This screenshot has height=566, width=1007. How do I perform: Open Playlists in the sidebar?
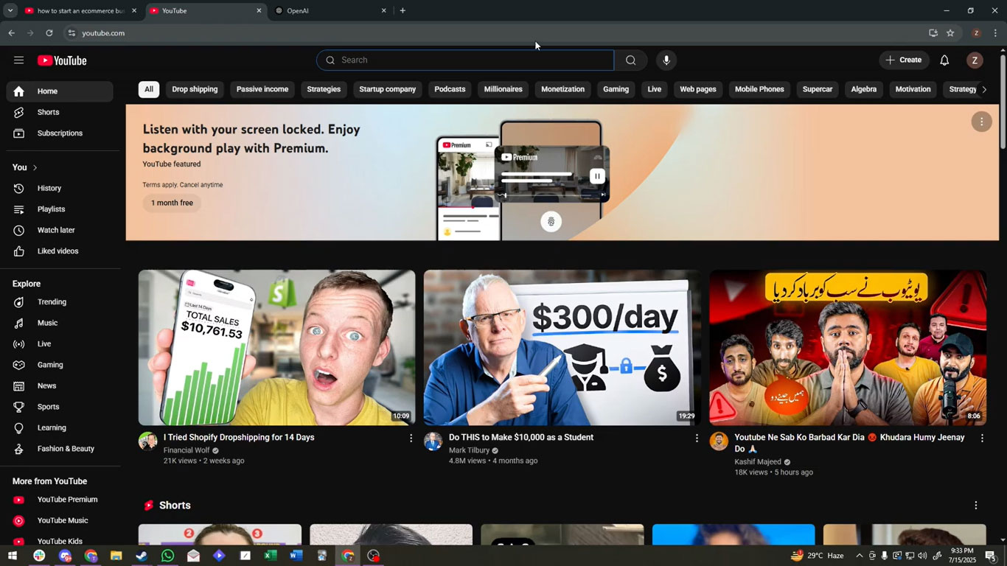[60, 209]
